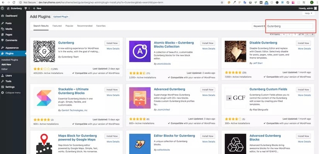Open the comments bubble in admin bar
This screenshot has width=319, height=154.
(27, 8)
